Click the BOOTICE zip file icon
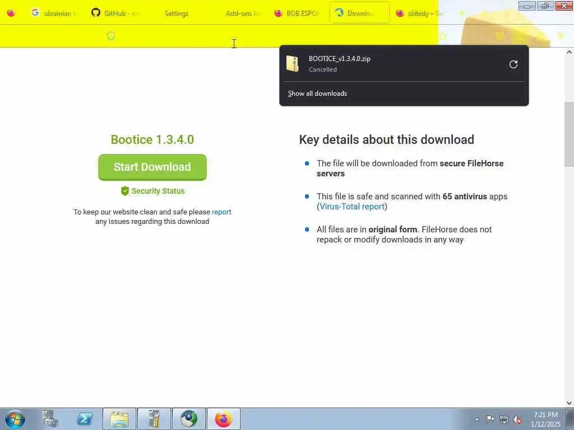574x430 pixels. point(293,64)
